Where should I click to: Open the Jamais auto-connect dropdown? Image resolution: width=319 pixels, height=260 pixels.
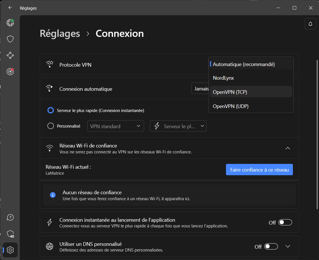pos(200,88)
